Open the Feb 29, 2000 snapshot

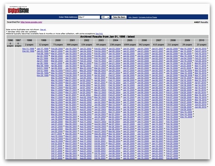pos(57,49)
